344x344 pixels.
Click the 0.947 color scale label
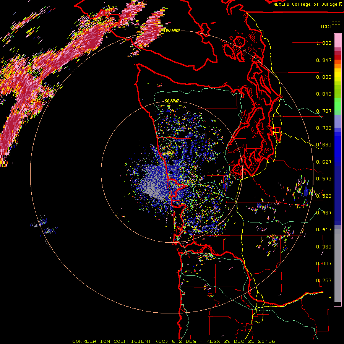point(324,60)
